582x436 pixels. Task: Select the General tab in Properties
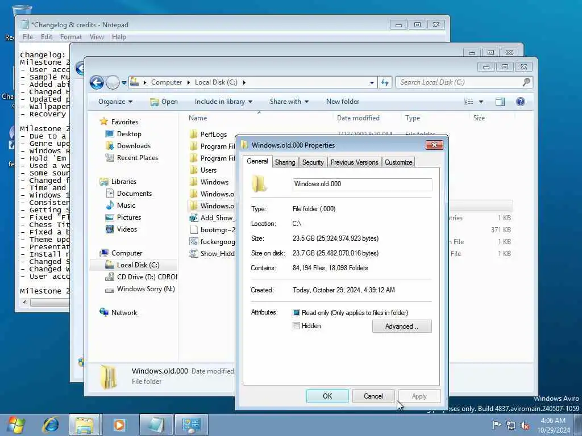[257, 161]
